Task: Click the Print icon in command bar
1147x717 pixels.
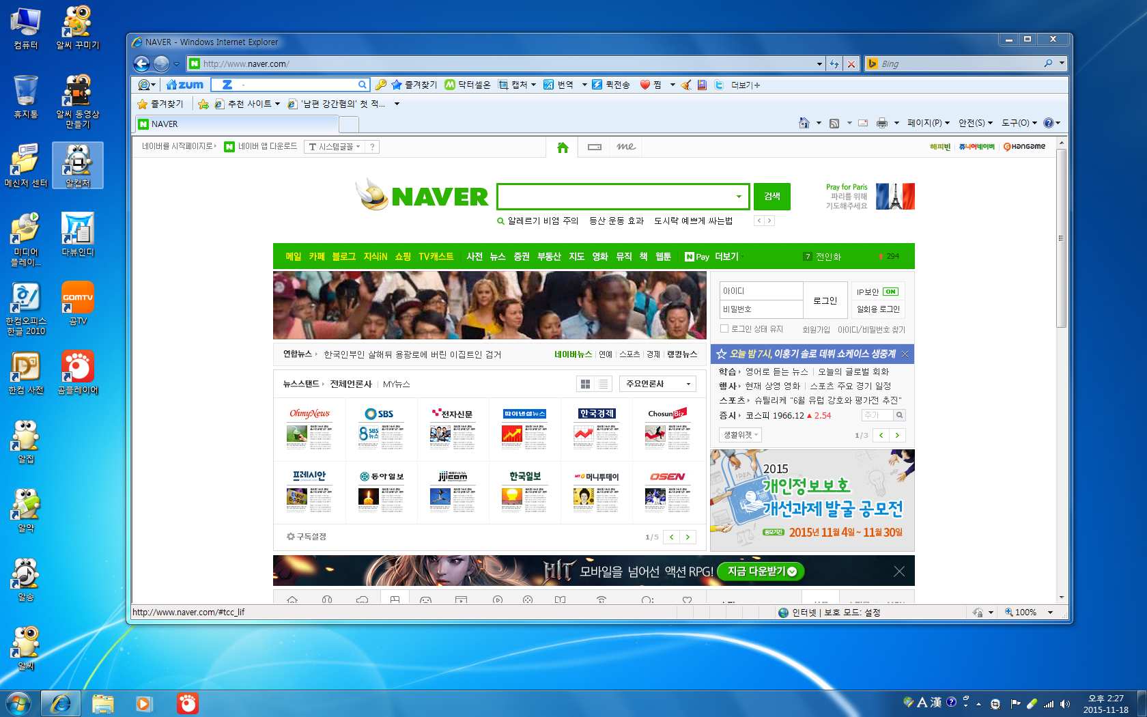Action: [882, 123]
